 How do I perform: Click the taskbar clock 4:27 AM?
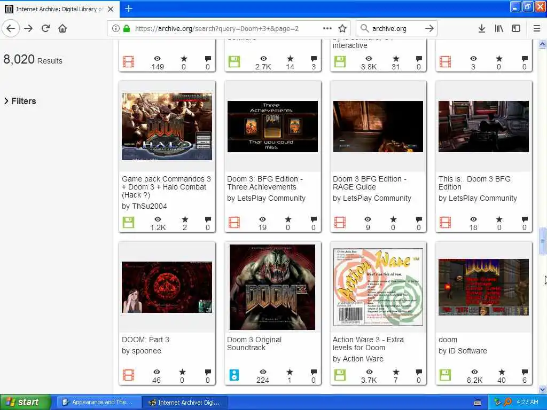click(527, 403)
